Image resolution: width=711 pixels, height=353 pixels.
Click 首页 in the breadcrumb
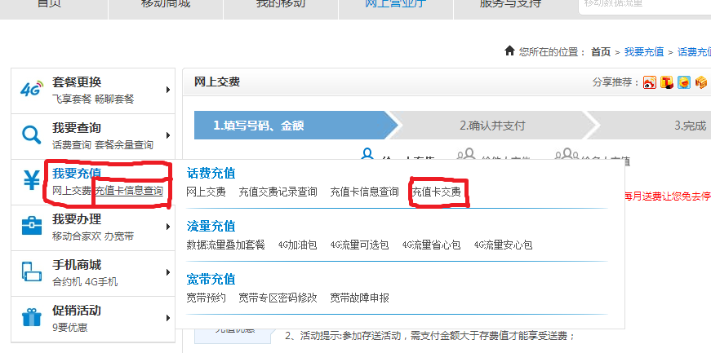pos(601,51)
